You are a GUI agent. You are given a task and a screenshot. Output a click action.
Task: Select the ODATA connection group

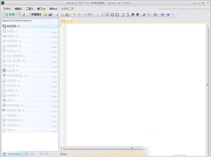[x=30, y=95]
